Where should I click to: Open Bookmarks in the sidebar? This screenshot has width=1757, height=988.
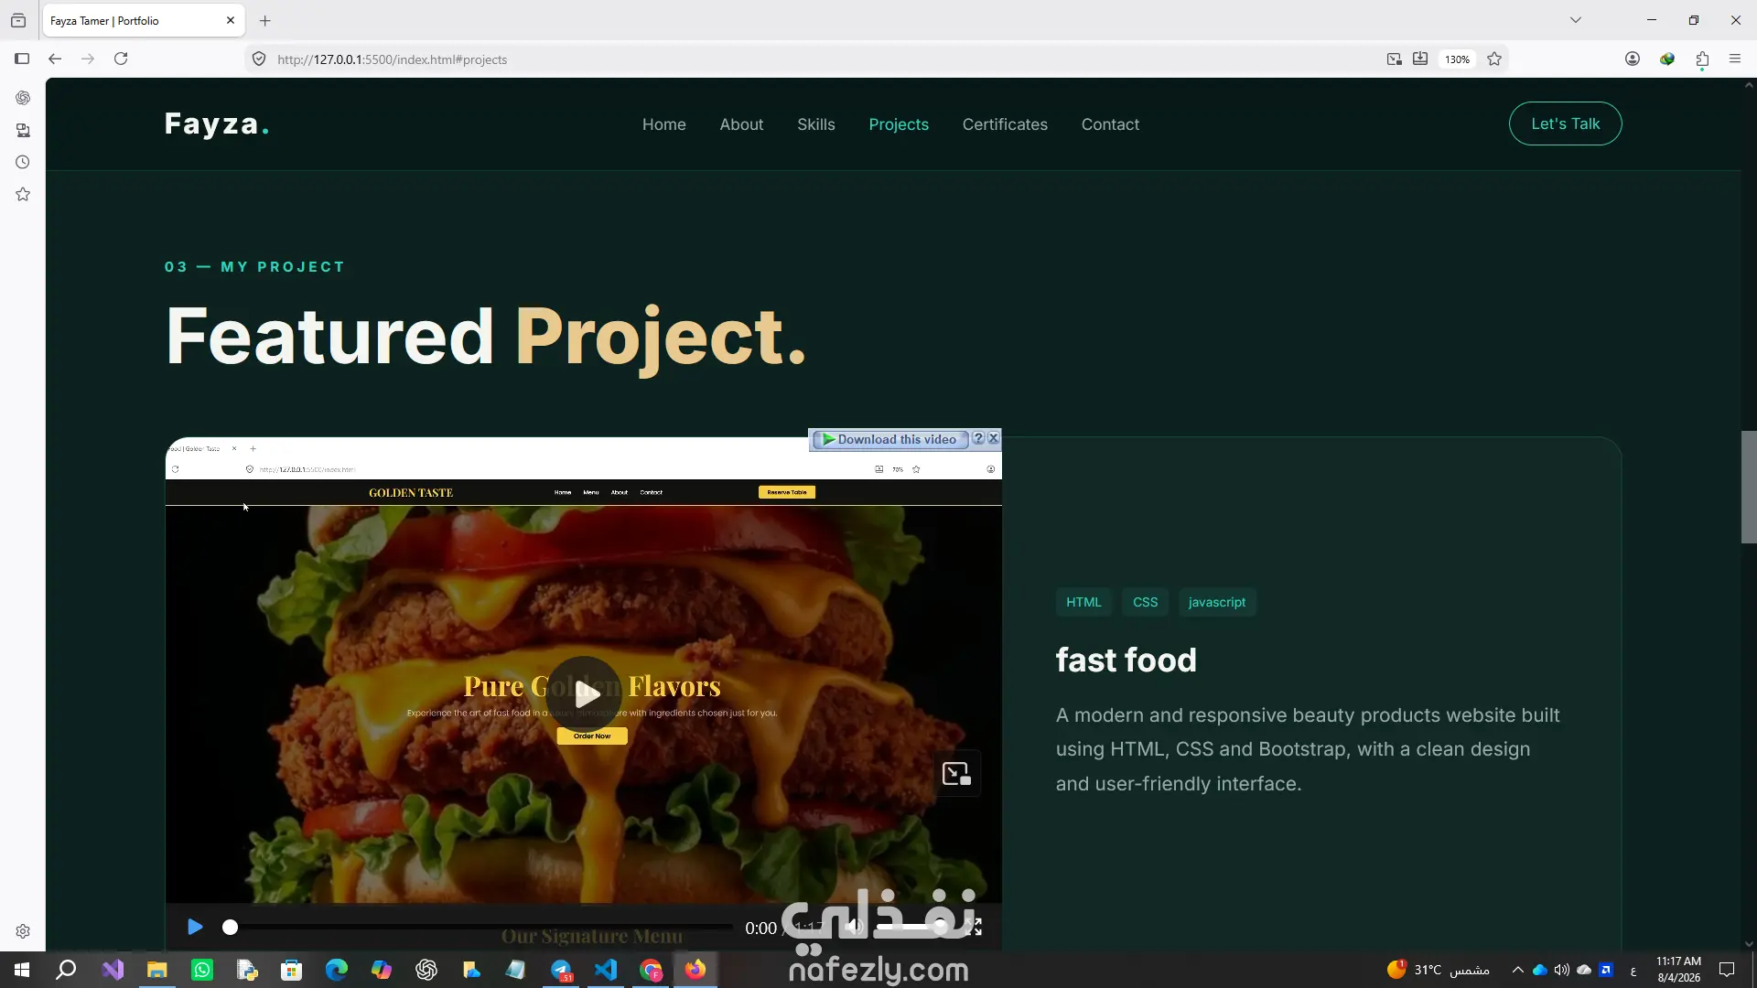[x=23, y=194]
